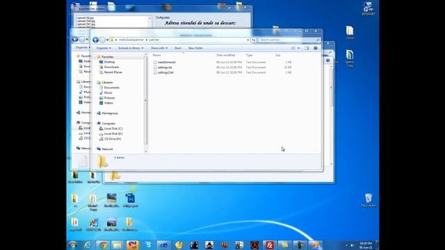This screenshot has width=445, height=250.
Task: Select Computer in navigation pane
Action: 108,124
